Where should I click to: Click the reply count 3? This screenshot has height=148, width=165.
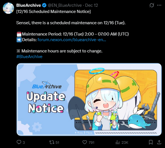pyautogui.click(x=24, y=143)
